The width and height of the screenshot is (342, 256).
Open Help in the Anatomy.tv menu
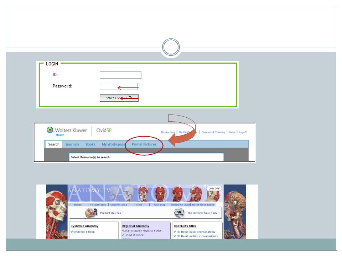click(x=139, y=205)
